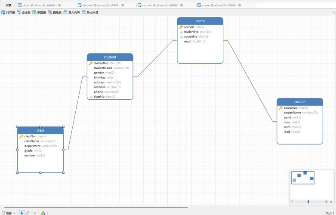This screenshot has height=215, width=336.
Task: Zoom in with the plus button
Action: click(326, 202)
